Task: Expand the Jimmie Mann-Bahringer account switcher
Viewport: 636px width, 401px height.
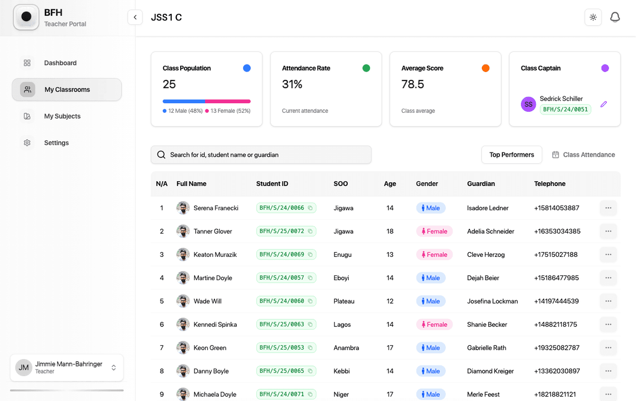Action: click(x=66, y=367)
